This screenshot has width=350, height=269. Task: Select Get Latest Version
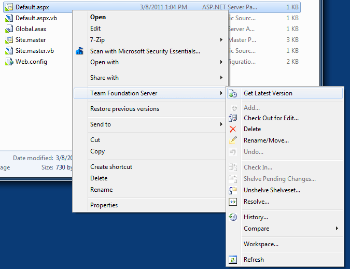[x=285, y=93]
